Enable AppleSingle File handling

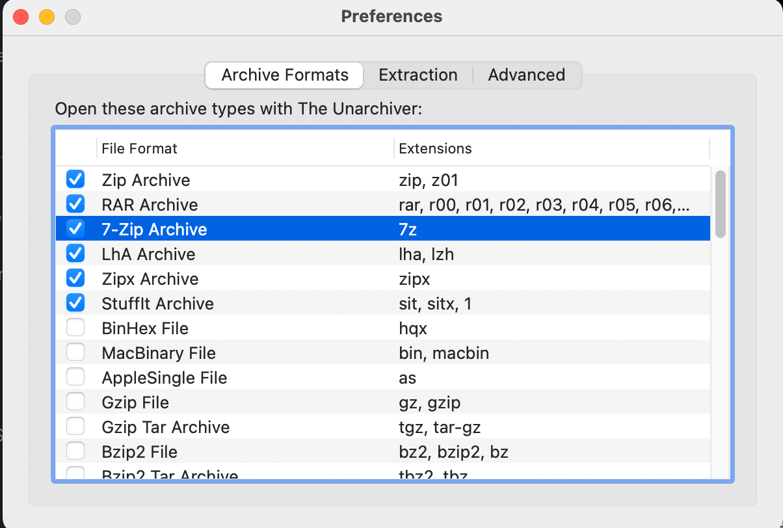point(75,376)
